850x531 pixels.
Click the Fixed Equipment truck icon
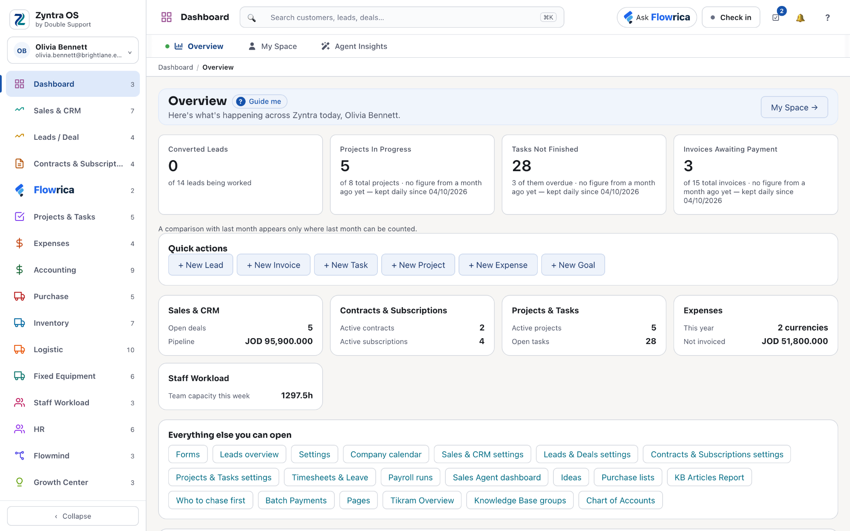tap(20, 376)
